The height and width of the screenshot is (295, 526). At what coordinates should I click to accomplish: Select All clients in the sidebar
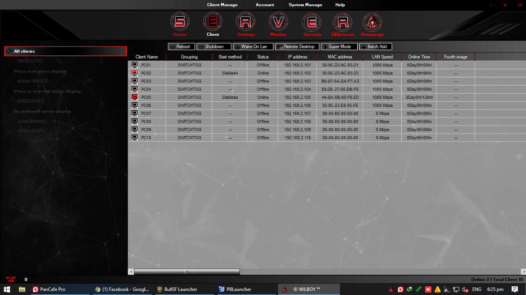tap(66, 51)
